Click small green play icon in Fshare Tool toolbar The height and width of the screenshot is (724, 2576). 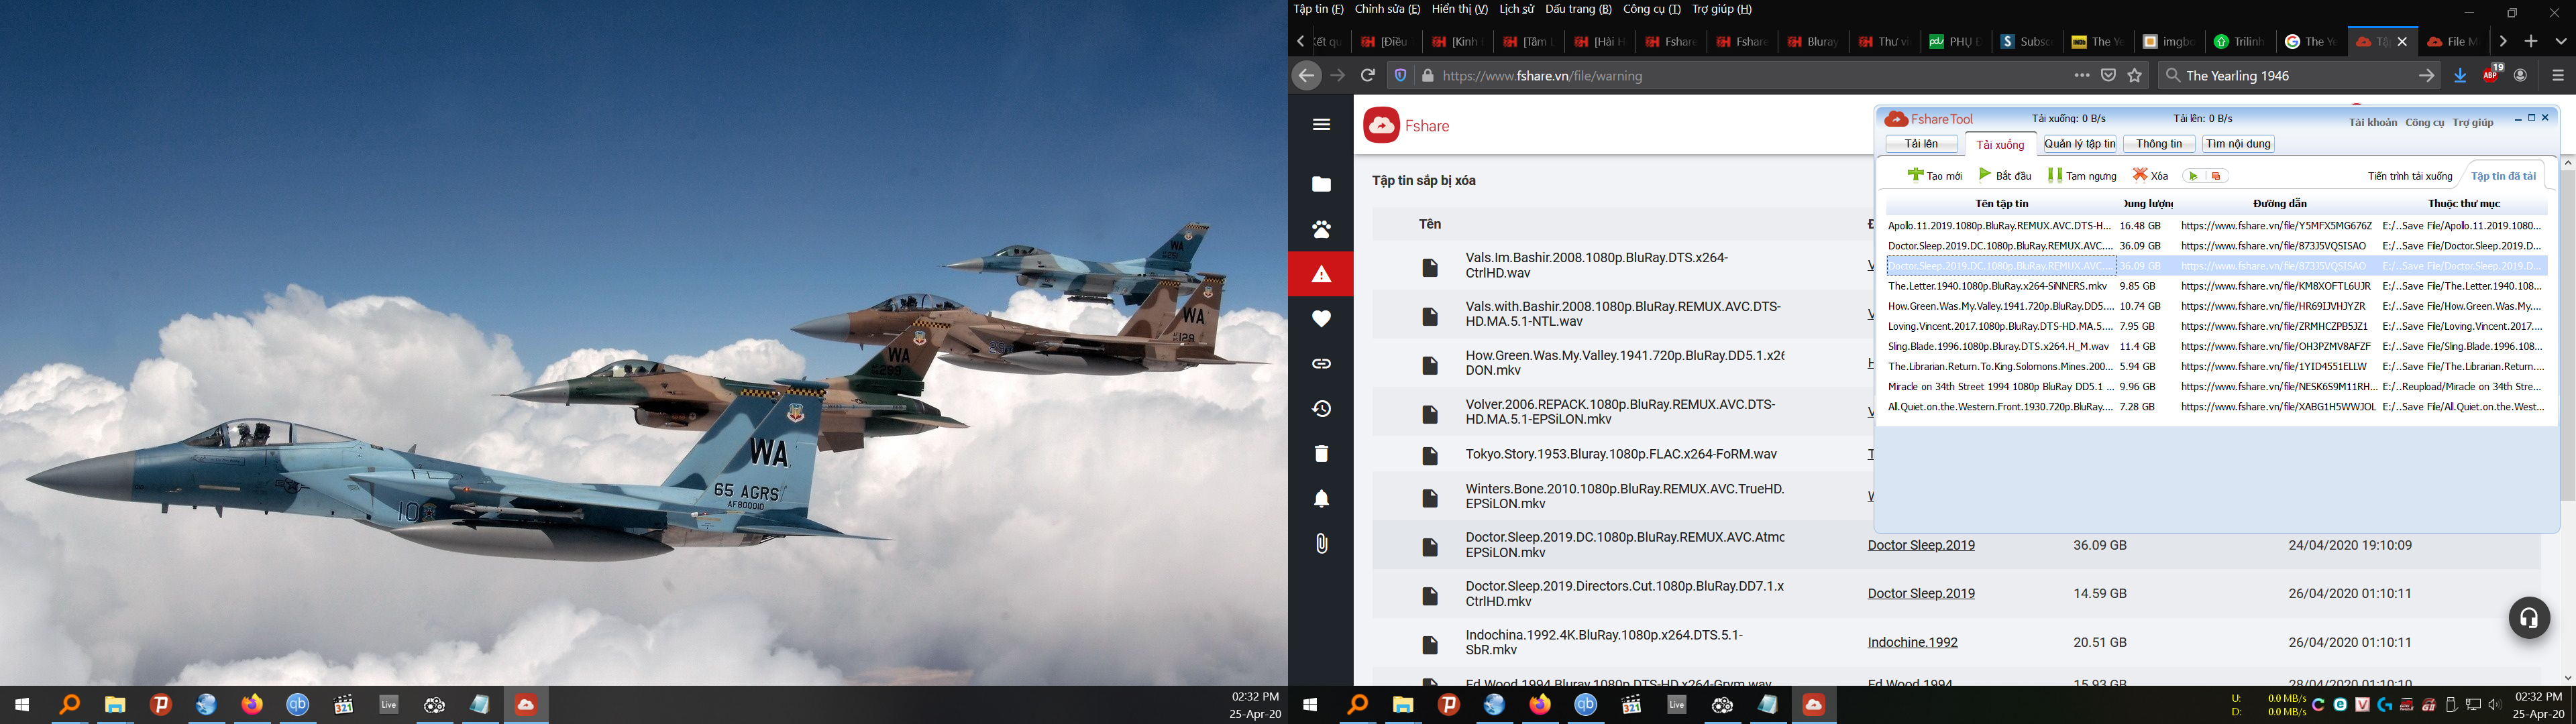click(2193, 176)
